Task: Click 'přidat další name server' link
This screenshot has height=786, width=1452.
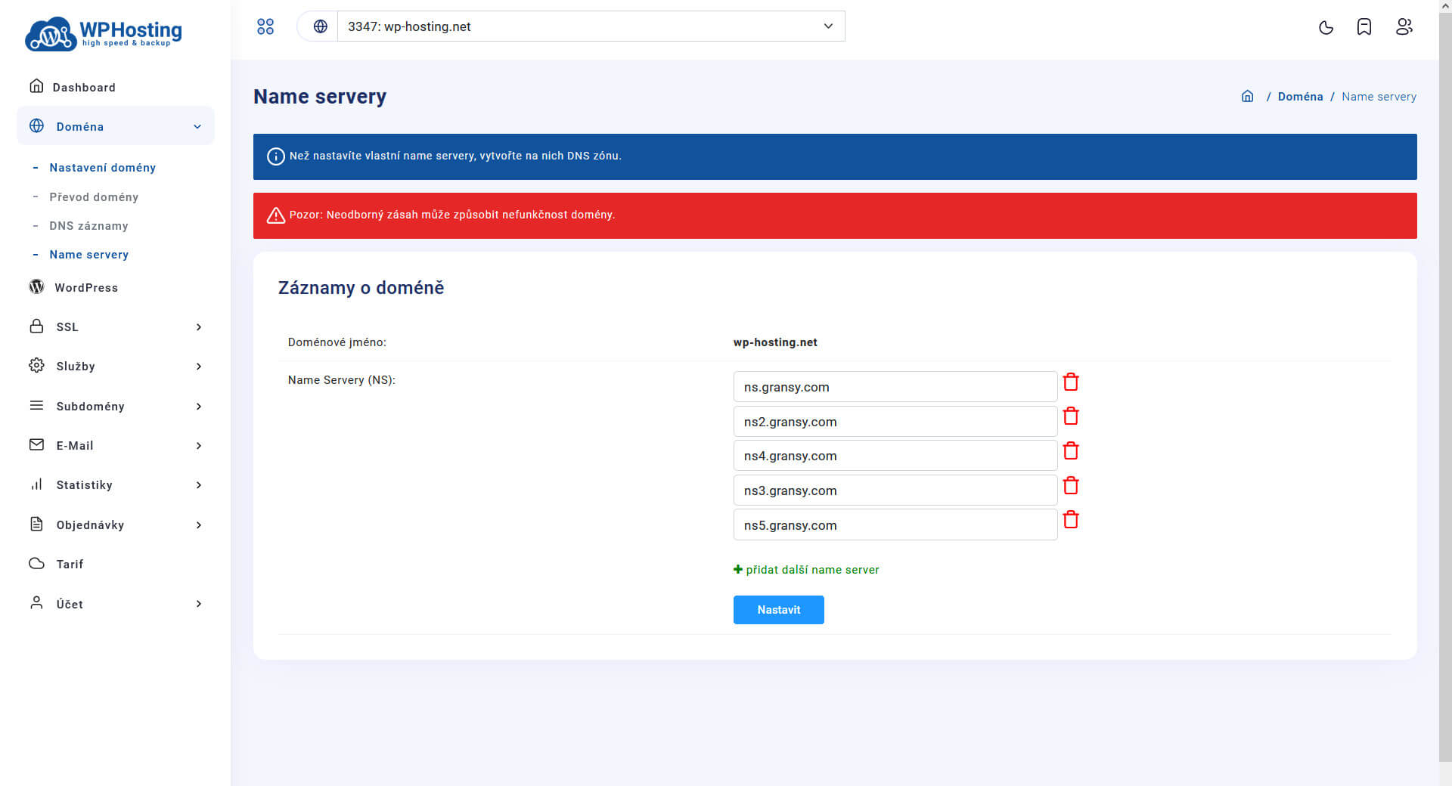Action: [x=806, y=570]
